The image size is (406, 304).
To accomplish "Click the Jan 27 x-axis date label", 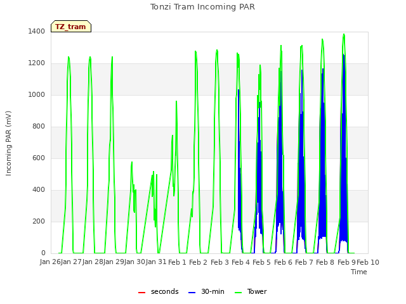I will pyautogui.click(x=72, y=262).
